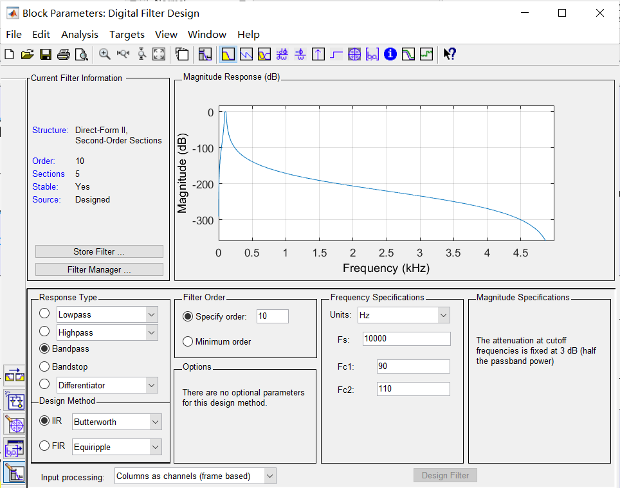View the Pole-Zero plot

354,54
